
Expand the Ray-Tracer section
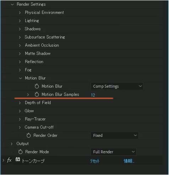[x=20, y=119]
